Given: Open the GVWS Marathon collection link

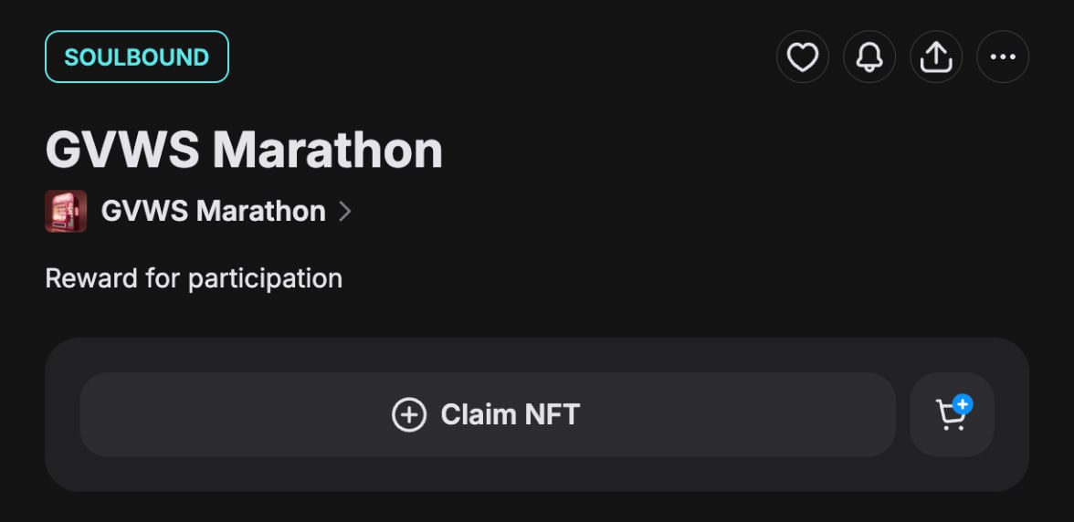Looking at the screenshot, I should pos(213,211).
